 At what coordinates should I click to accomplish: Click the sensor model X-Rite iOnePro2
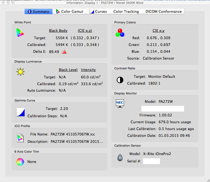pos(157,154)
